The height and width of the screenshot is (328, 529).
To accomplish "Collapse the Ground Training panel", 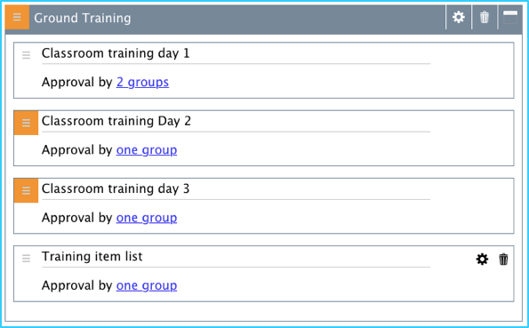I will click(x=510, y=17).
